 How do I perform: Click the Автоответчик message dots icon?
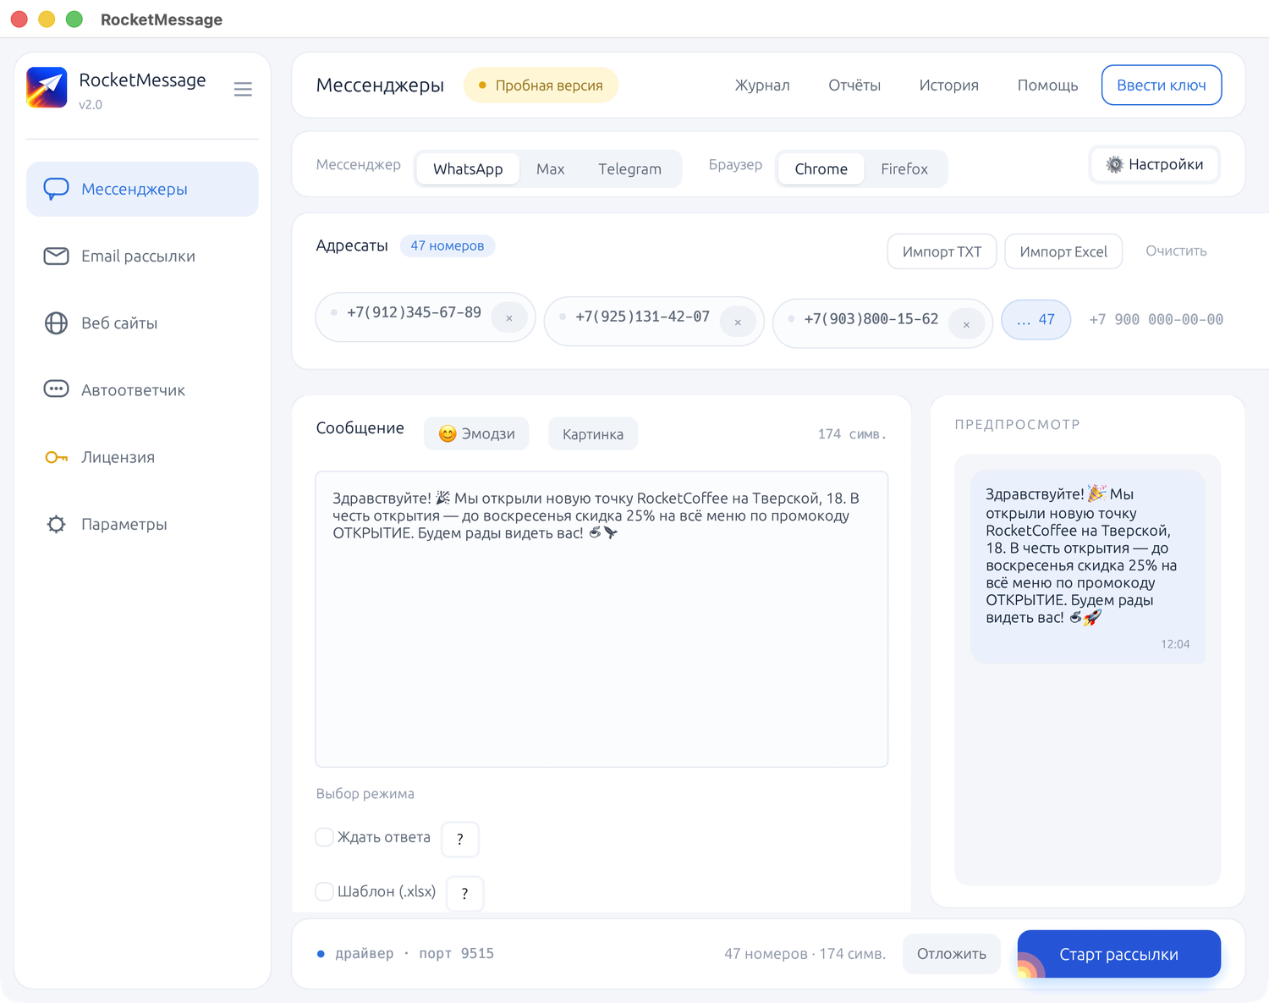point(56,389)
